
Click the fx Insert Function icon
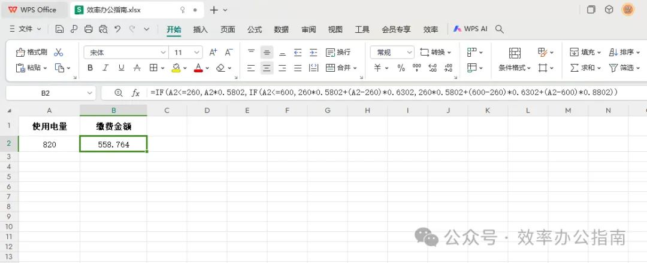135,93
